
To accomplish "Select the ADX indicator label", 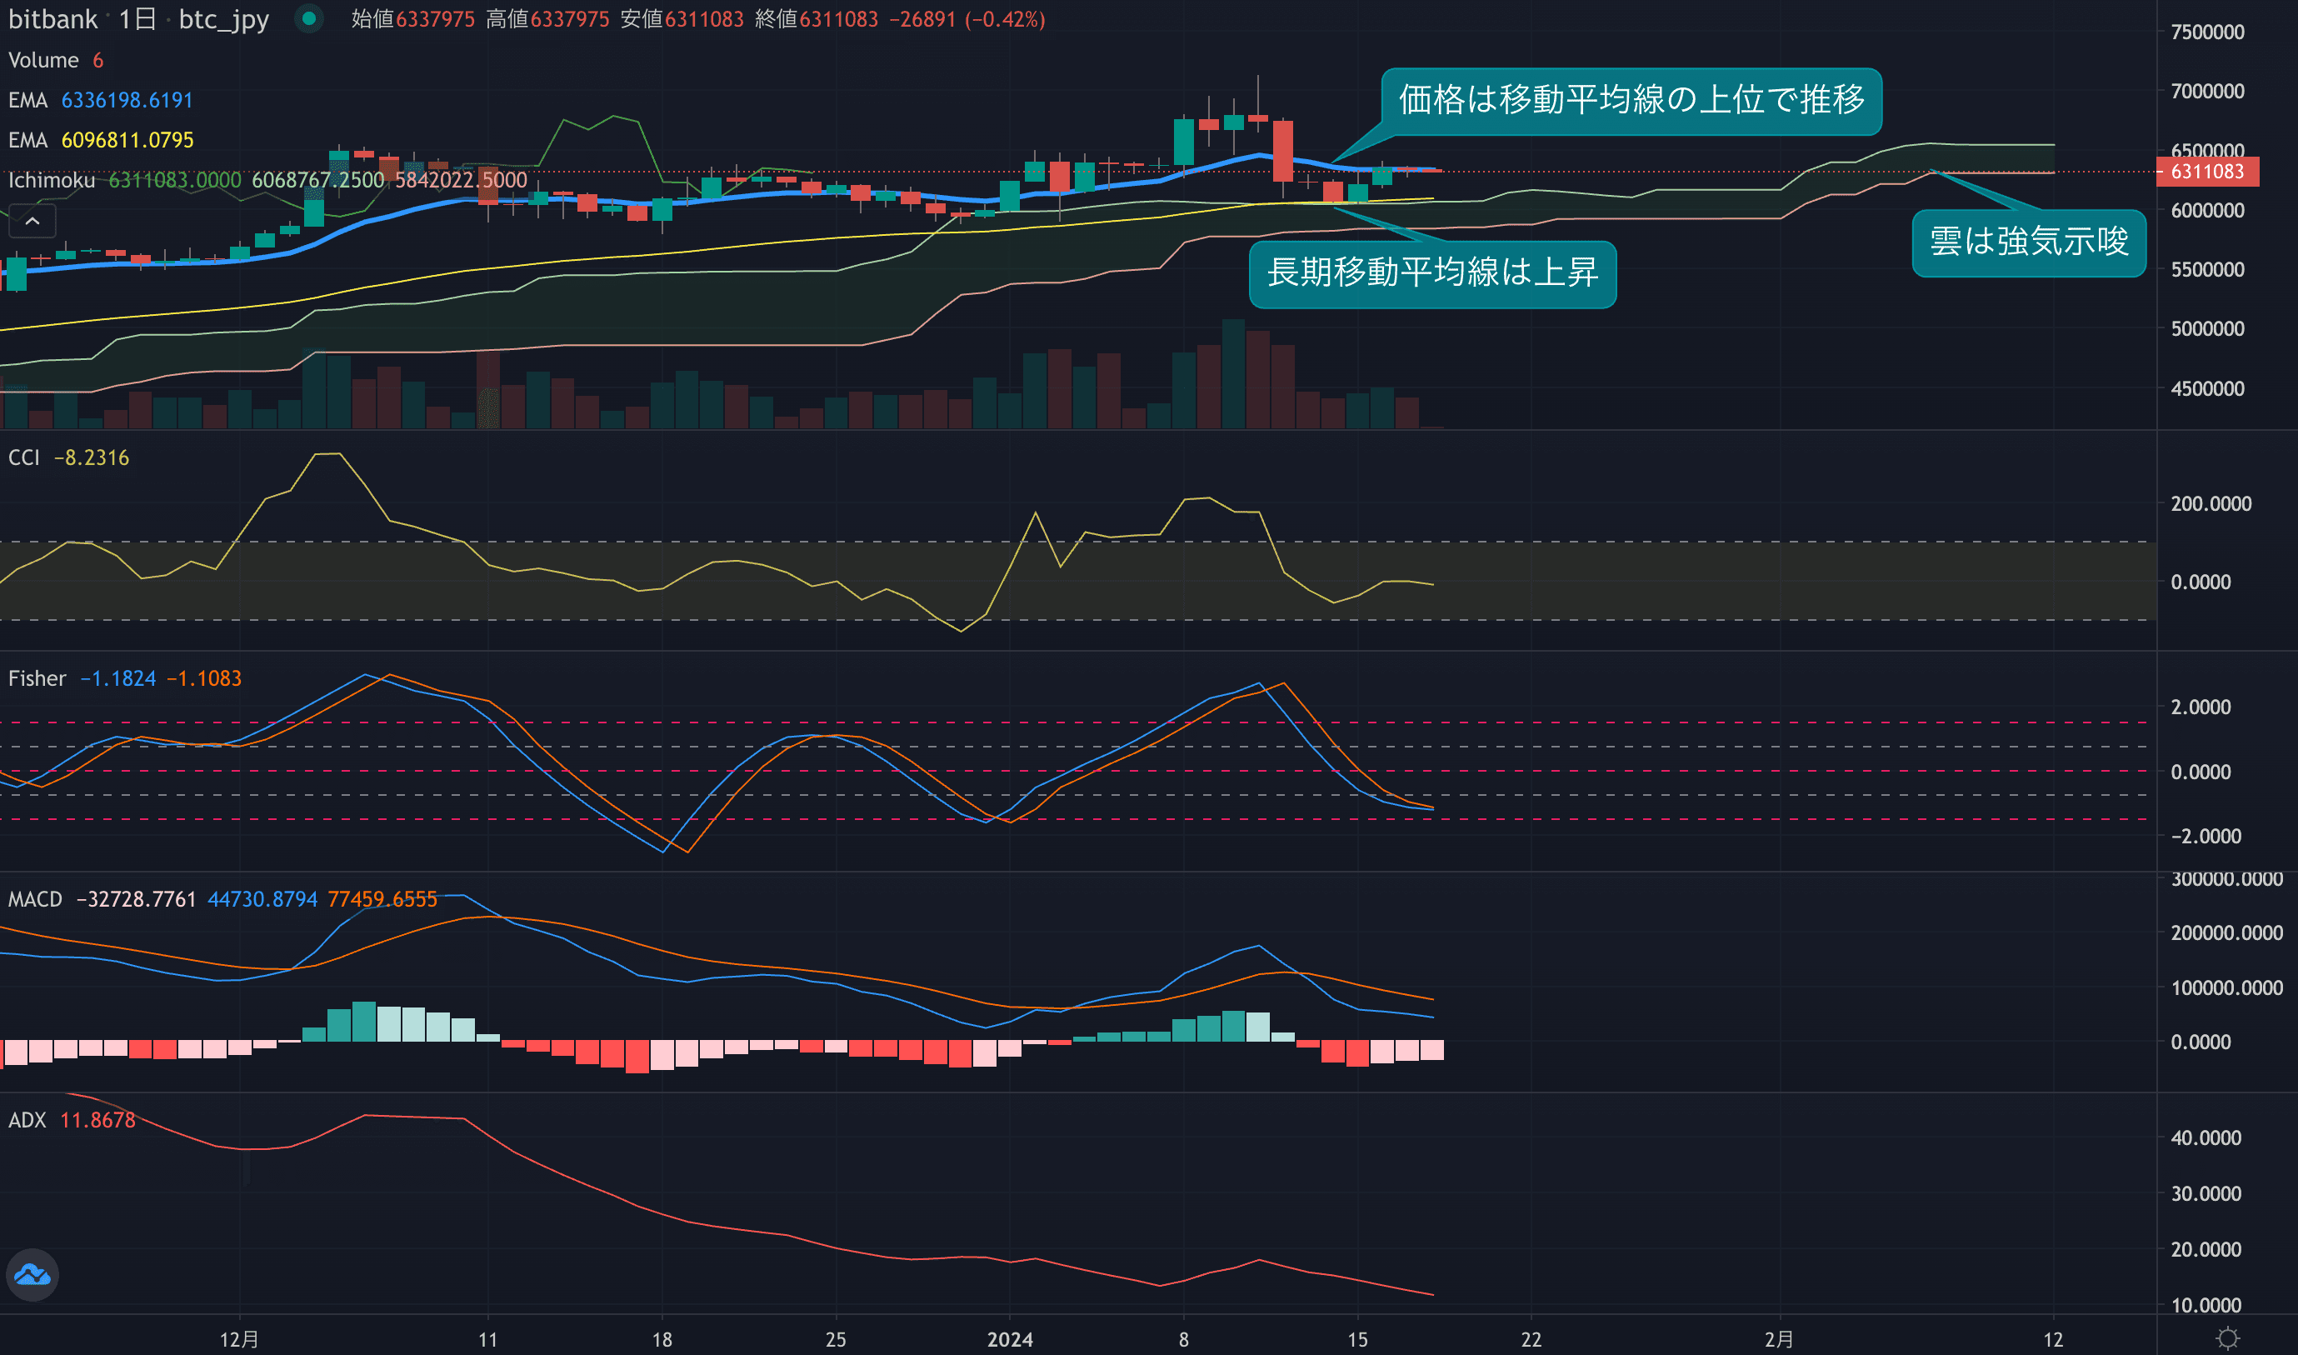I will 27,1120.
